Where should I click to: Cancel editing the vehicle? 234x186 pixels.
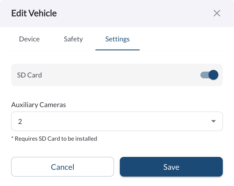click(62, 167)
